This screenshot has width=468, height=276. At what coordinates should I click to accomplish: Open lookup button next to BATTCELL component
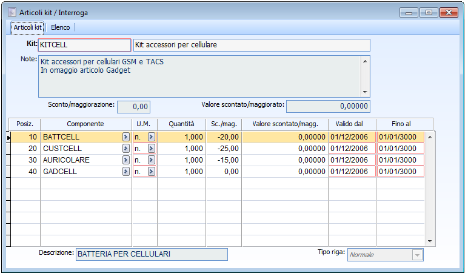point(126,137)
